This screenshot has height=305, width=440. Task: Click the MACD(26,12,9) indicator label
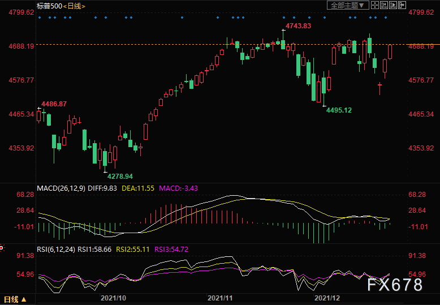pos(61,188)
